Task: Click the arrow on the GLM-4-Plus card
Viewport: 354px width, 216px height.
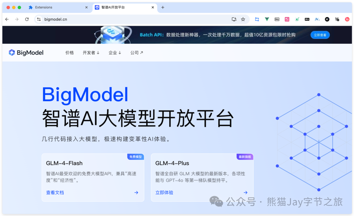Action: pos(246,192)
